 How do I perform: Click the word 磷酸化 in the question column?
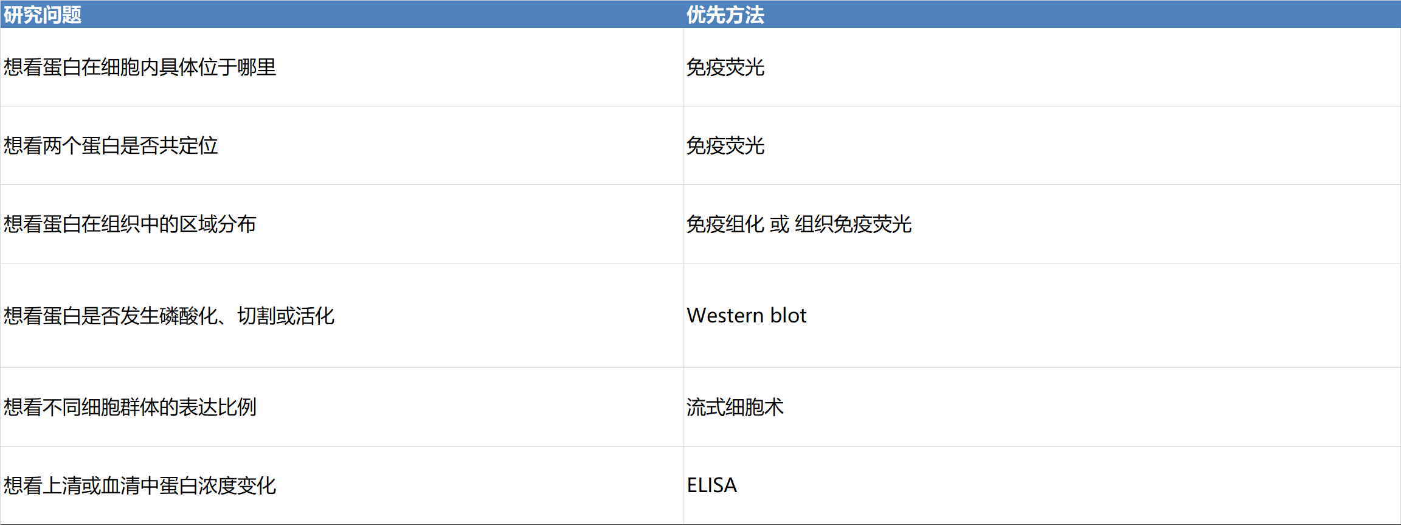(189, 316)
